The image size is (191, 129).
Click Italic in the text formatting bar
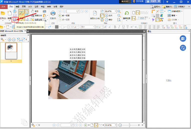coord(119,27)
